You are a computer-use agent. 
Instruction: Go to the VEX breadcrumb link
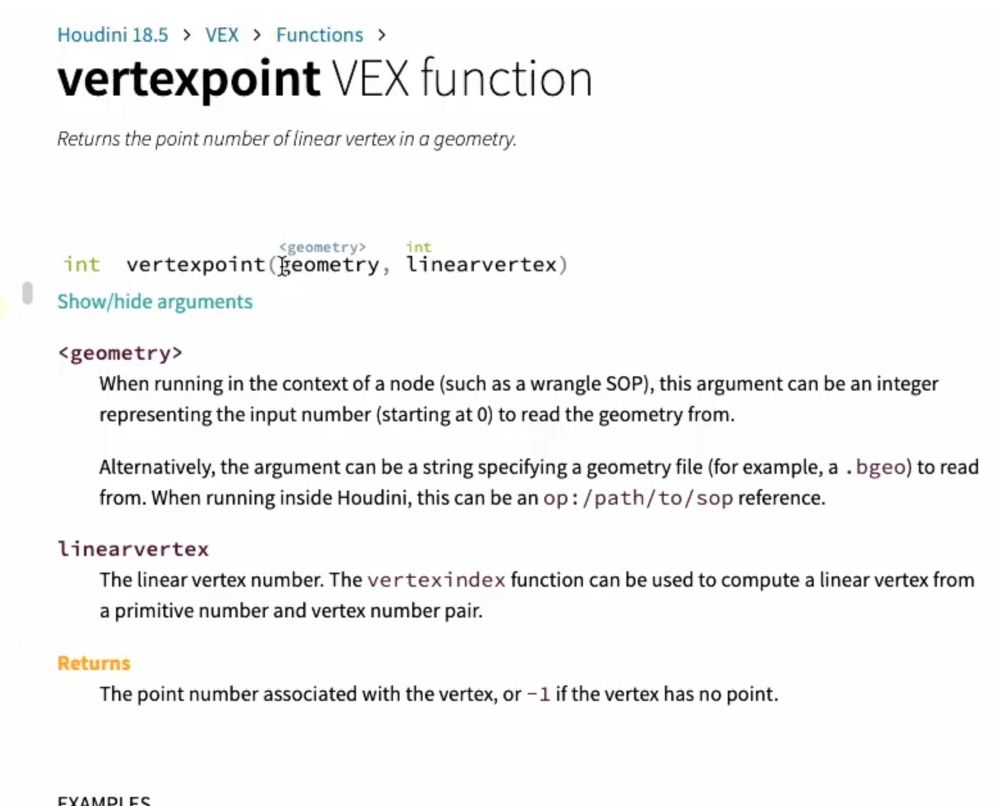point(222,35)
